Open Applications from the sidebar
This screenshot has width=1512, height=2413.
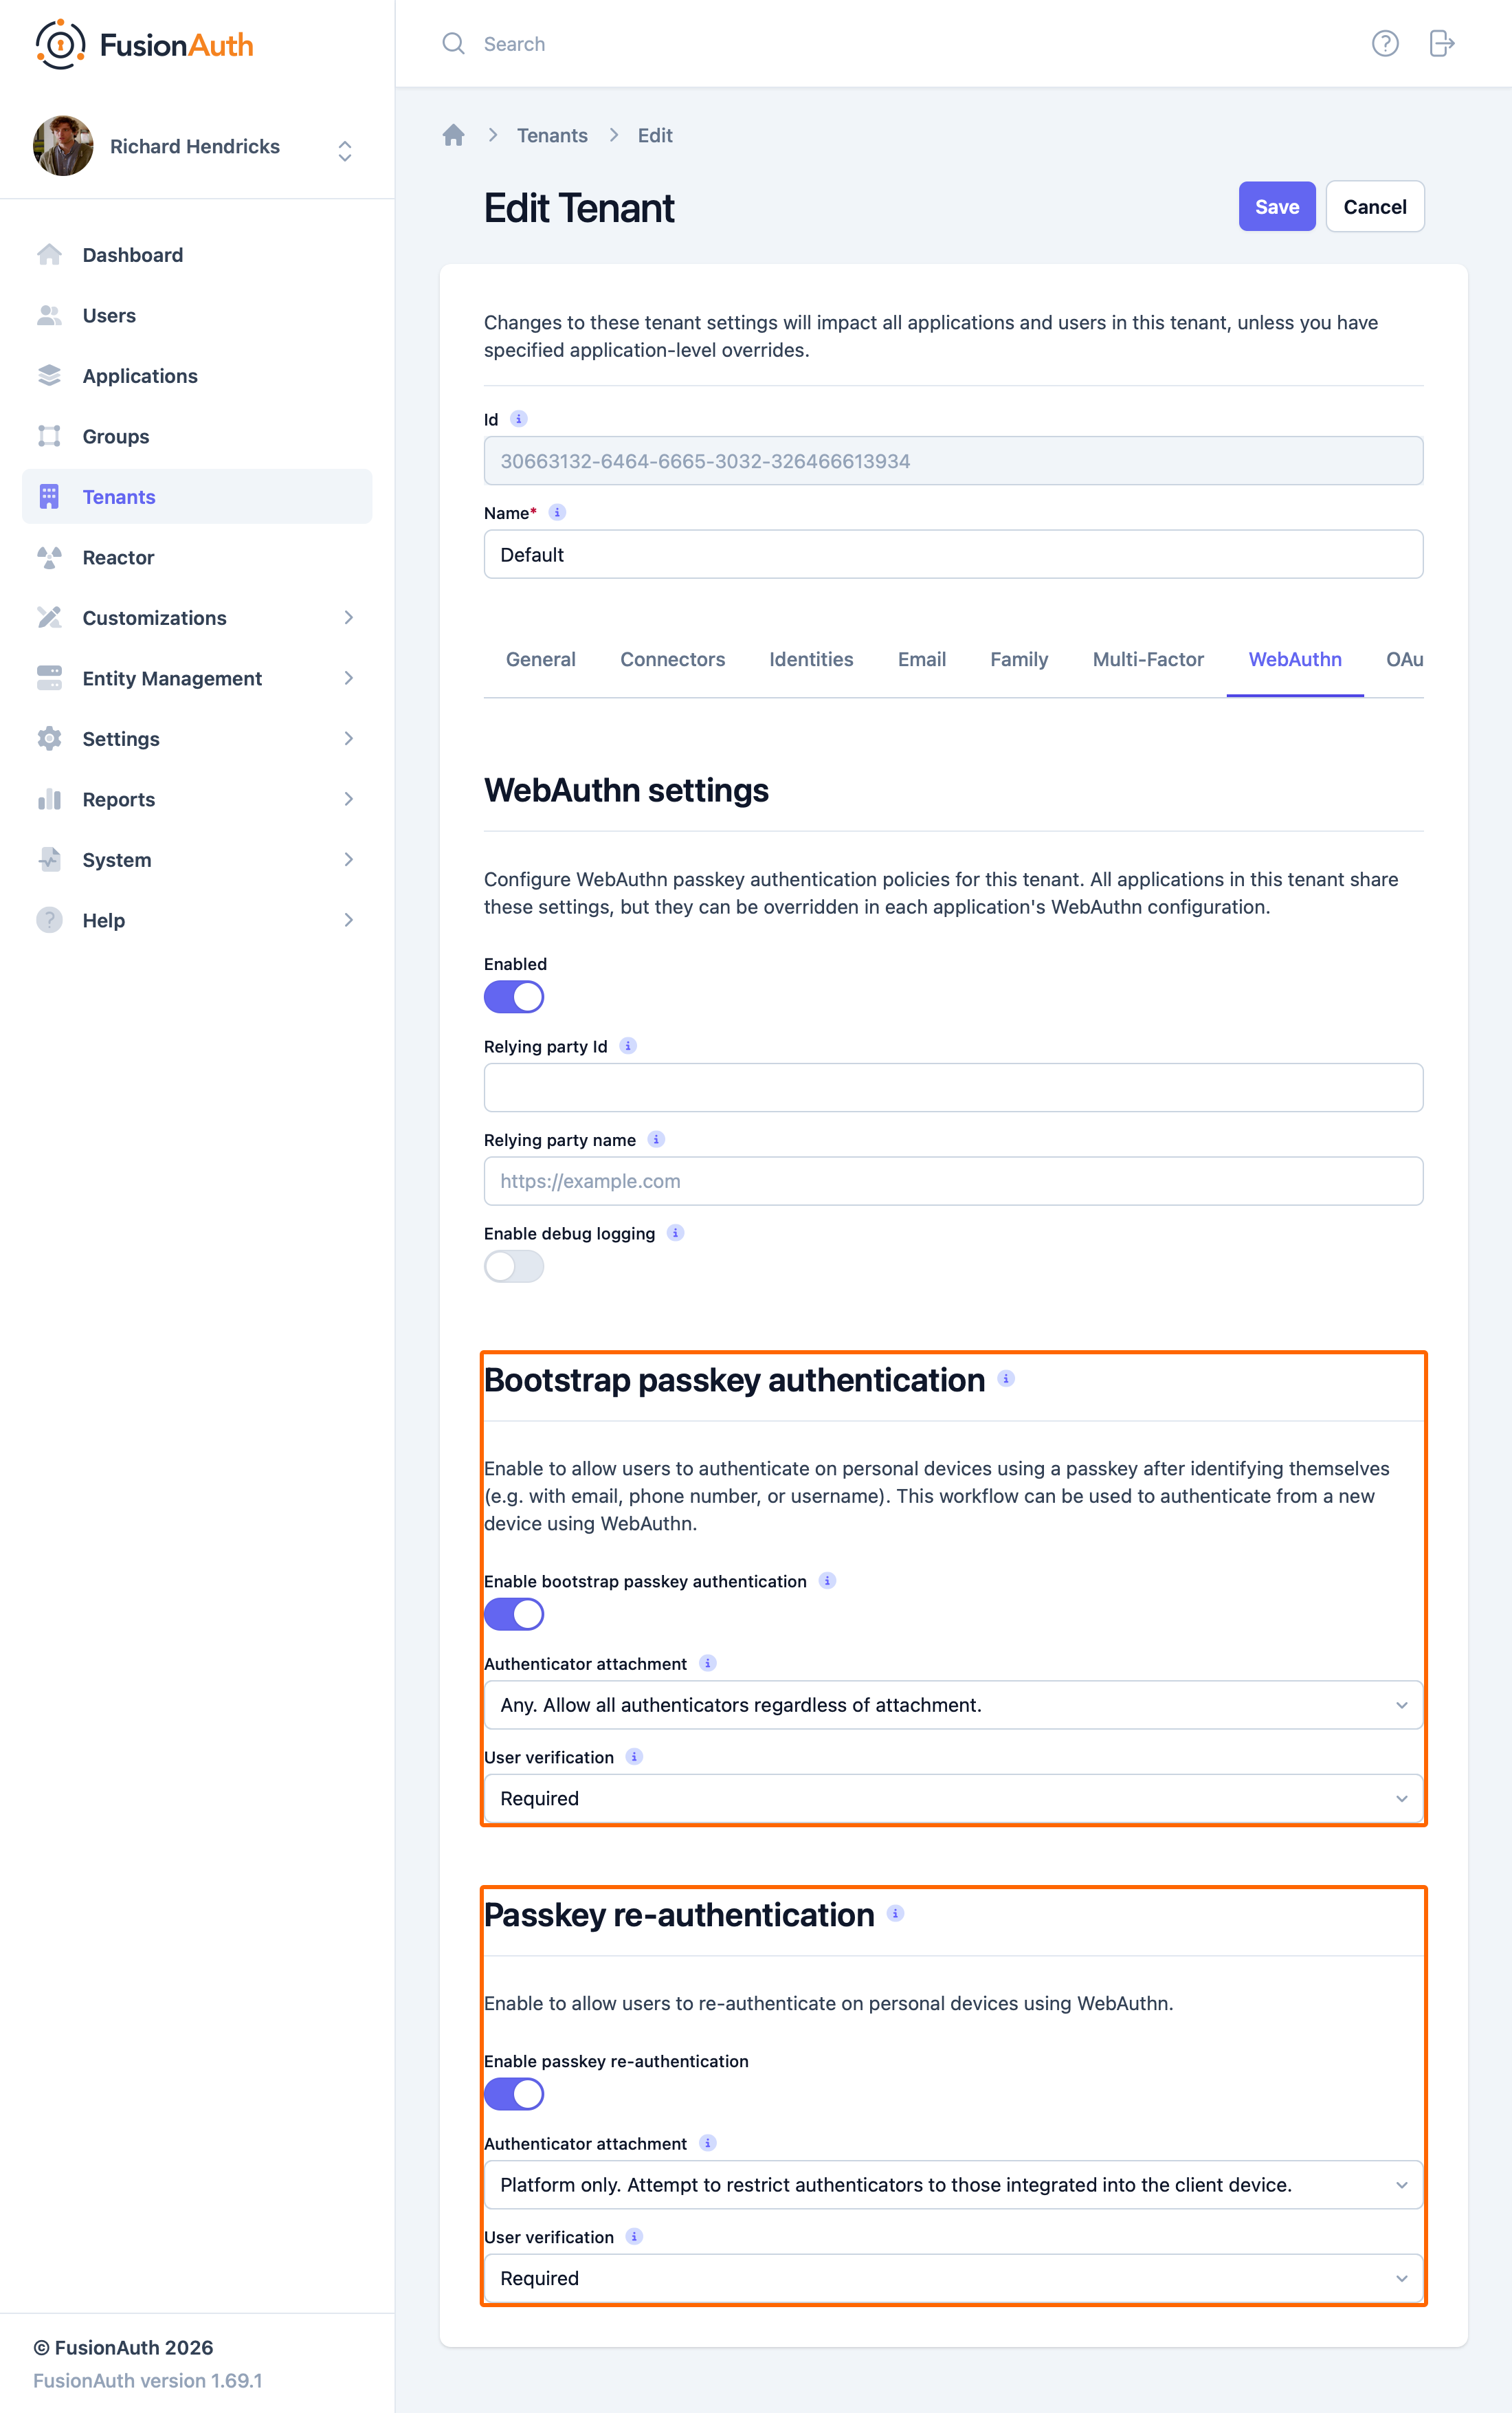197,376
